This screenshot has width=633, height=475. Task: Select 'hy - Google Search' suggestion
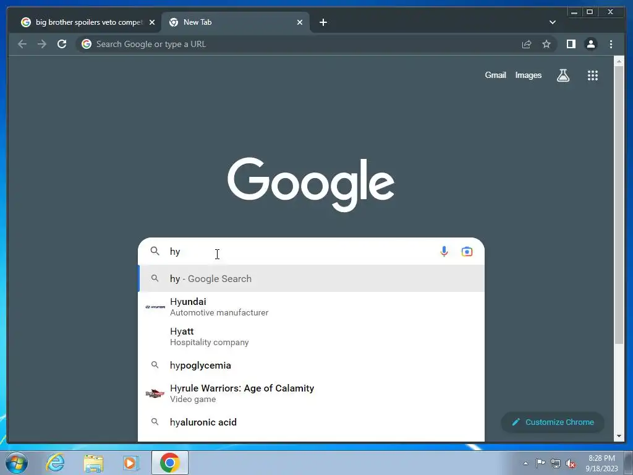click(x=312, y=279)
